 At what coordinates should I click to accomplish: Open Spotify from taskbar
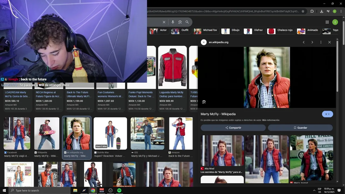coord(119,190)
